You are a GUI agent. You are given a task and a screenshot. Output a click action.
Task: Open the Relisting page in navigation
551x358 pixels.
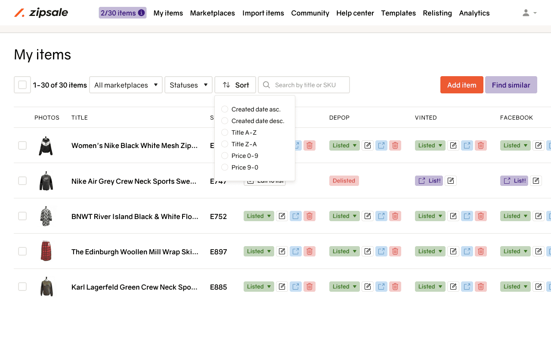[x=437, y=13]
